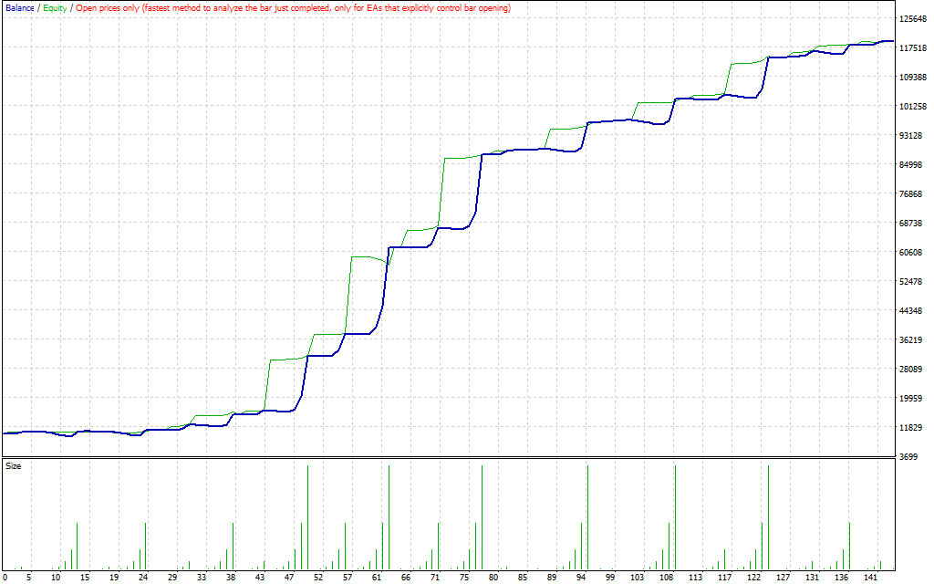Click the Balance legend label
Screen dimensions: 934x584
click(19, 8)
